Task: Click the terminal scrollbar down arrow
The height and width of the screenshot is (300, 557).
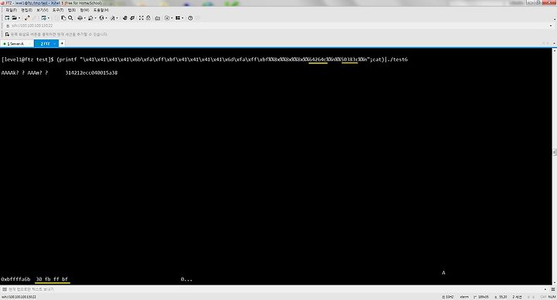Action: [555, 282]
